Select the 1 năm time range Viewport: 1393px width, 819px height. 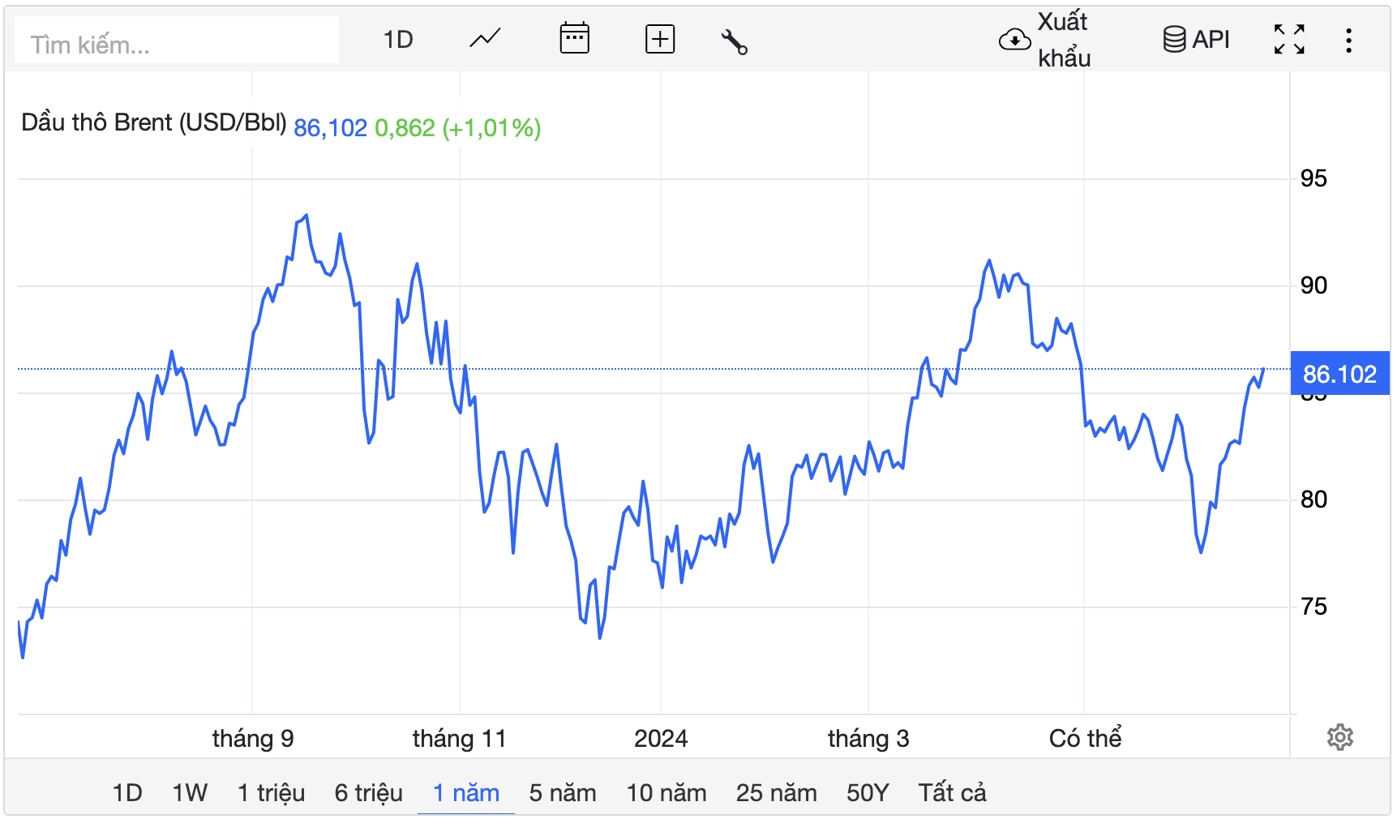pyautogui.click(x=466, y=792)
